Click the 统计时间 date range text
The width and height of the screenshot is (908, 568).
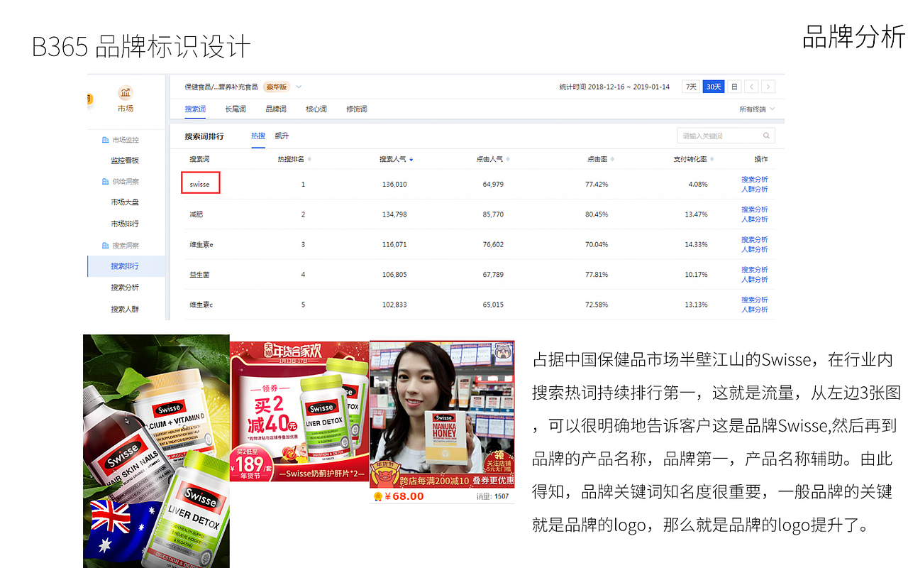pos(614,87)
